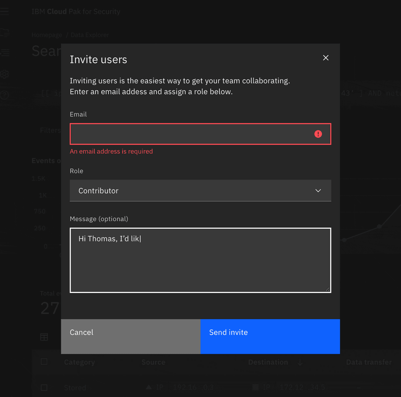Open the help question mark icon
This screenshot has width=401, height=397.
click(x=4, y=95)
